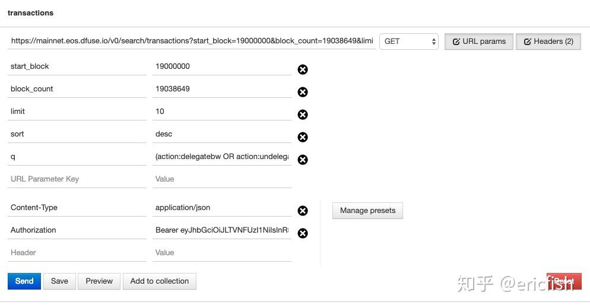Viewport: 590px width, 308px height.
Task: Edit the Bearer token value field
Action: click(x=222, y=230)
